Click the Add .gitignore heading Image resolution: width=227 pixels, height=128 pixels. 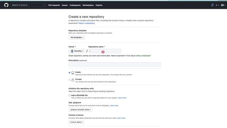[75, 103]
